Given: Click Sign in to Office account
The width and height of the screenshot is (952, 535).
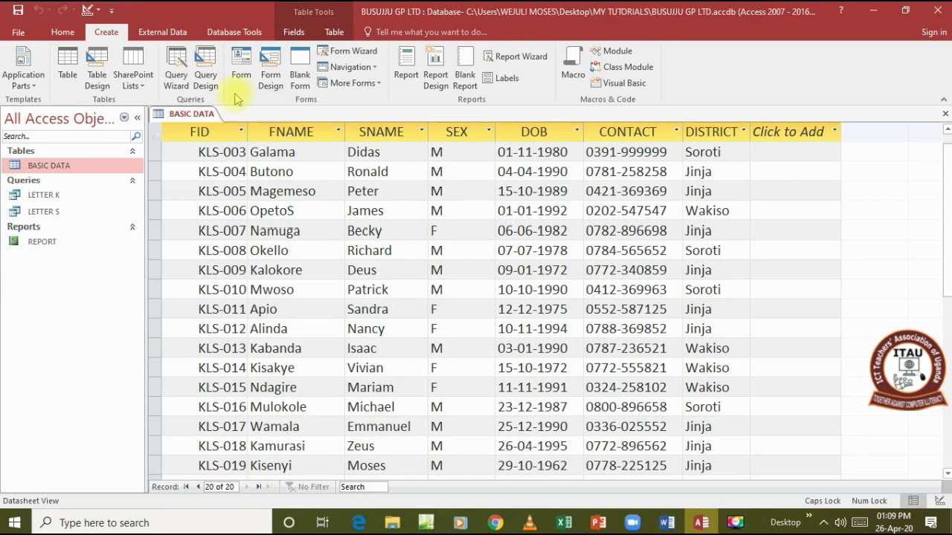Looking at the screenshot, I should point(934,32).
